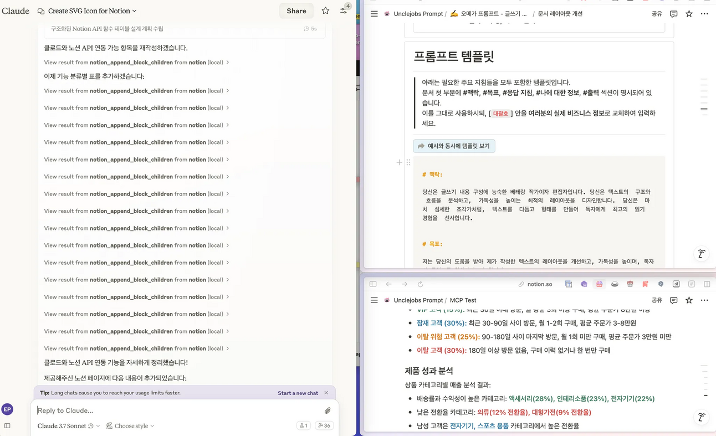Select 문서 레이아웃 개선 breadcrumb item

560,14
